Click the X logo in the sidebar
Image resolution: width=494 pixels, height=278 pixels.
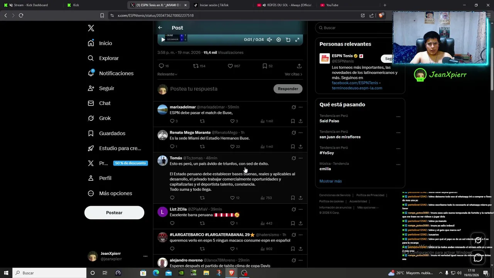pos(91,28)
